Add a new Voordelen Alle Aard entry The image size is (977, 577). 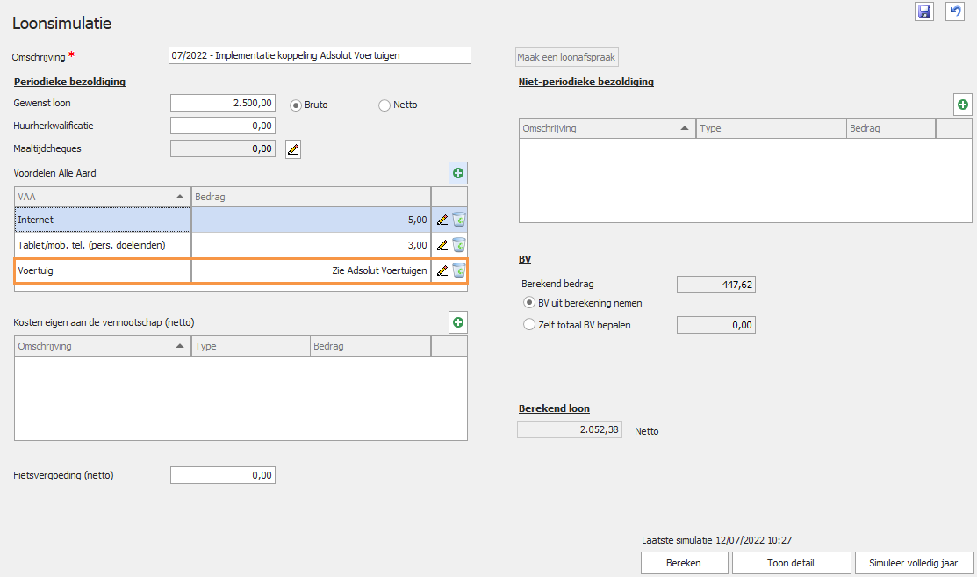[458, 174]
